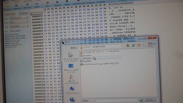Click the Читать read chip icon
The image size is (183, 103).
(x=67, y=1)
